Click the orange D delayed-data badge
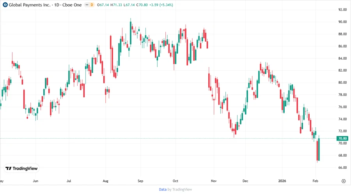Screen dimensions: 351x194 click(92, 5)
